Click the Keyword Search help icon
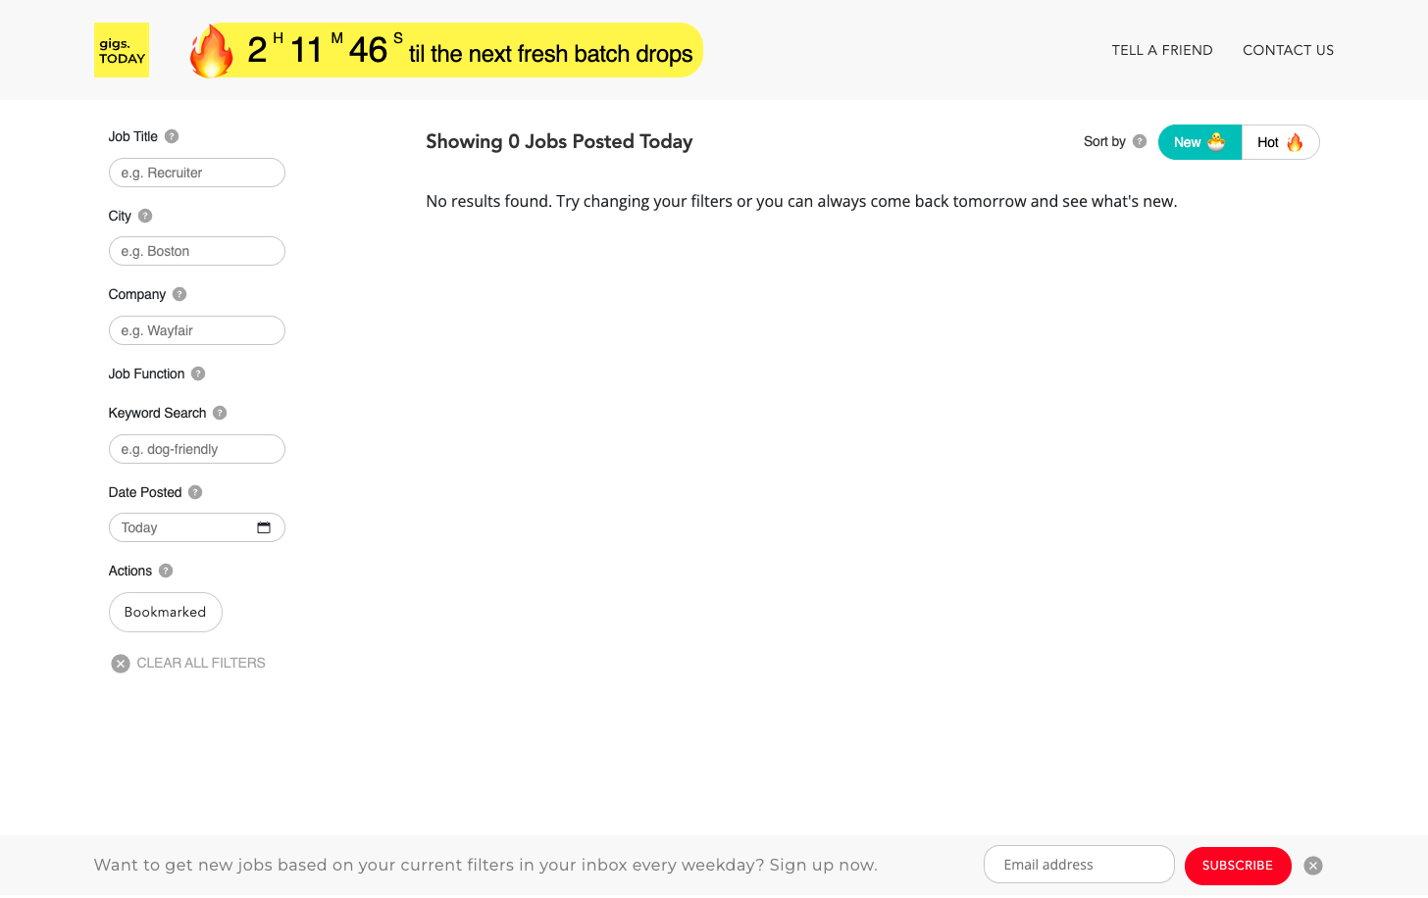The height and width of the screenshot is (898, 1428). click(x=220, y=413)
